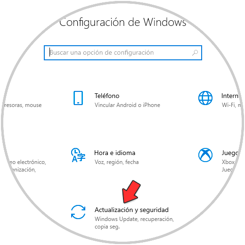This screenshot has width=245, height=245.
Task: Click the Hora e idioma clock-language icon
Action: 78,155
